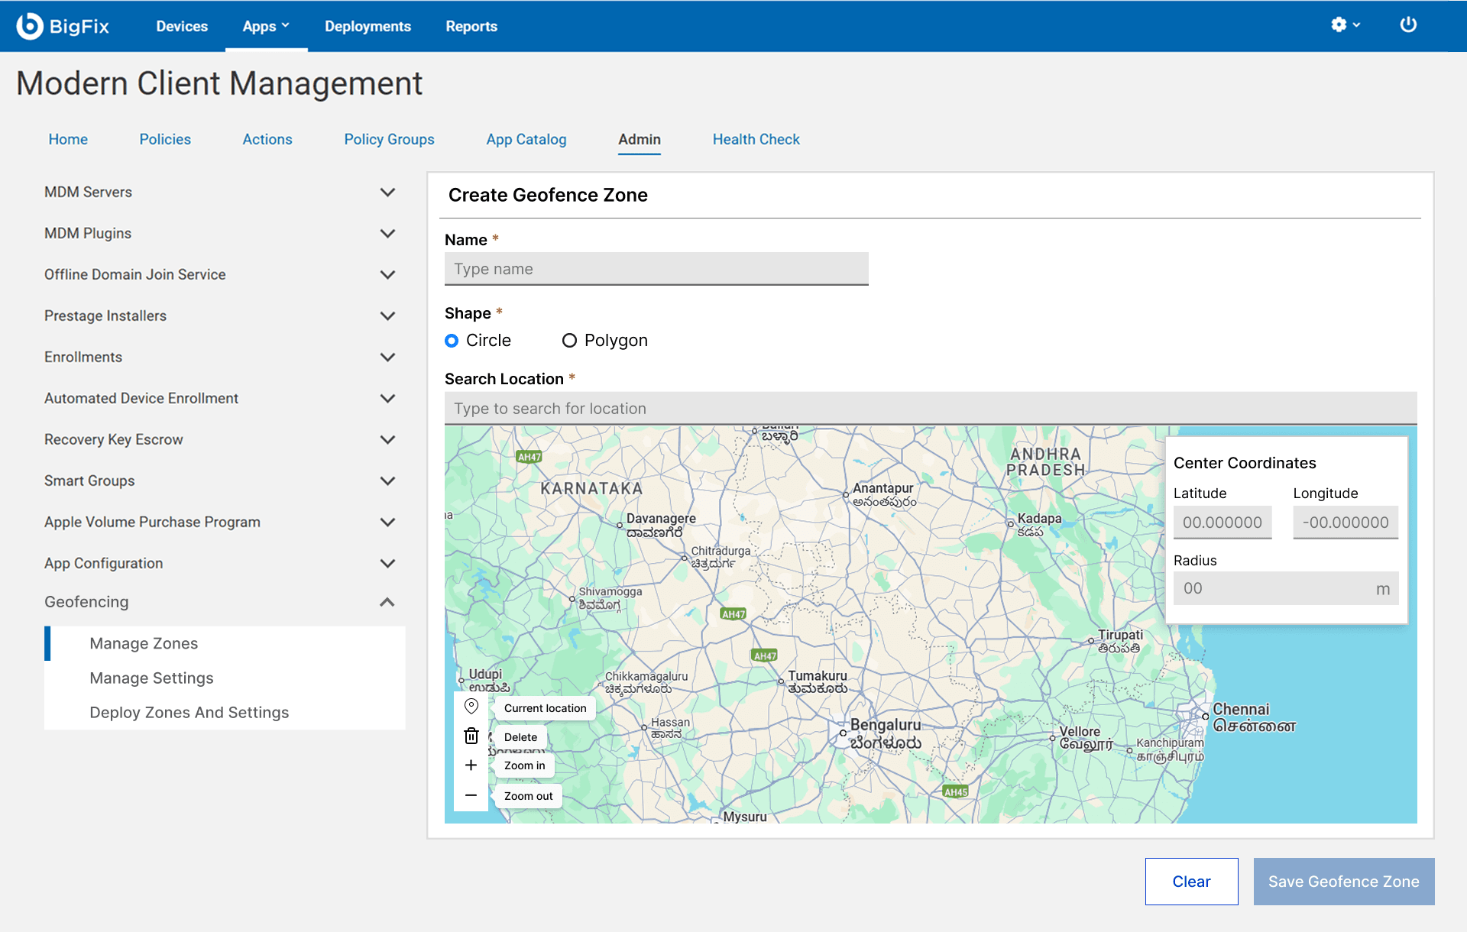Image resolution: width=1467 pixels, height=932 pixels.
Task: Expand the Recovery Key Escrow section
Action: click(x=387, y=439)
